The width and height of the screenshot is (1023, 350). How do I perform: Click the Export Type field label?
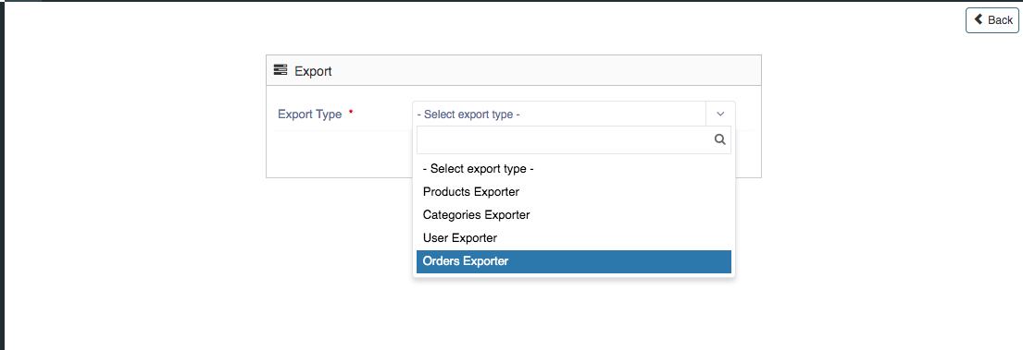click(310, 114)
